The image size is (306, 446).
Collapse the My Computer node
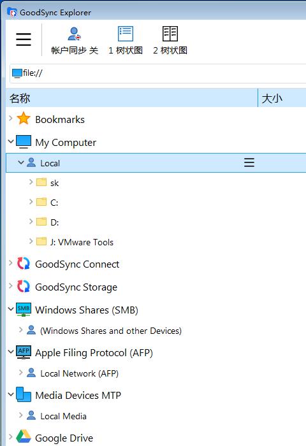[x=11, y=141]
